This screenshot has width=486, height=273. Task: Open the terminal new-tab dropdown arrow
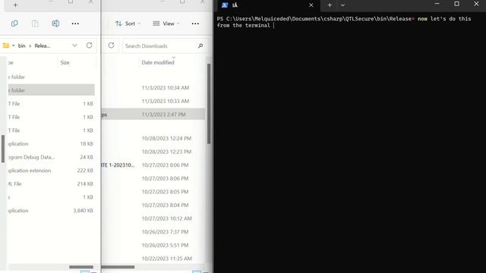coord(342,5)
